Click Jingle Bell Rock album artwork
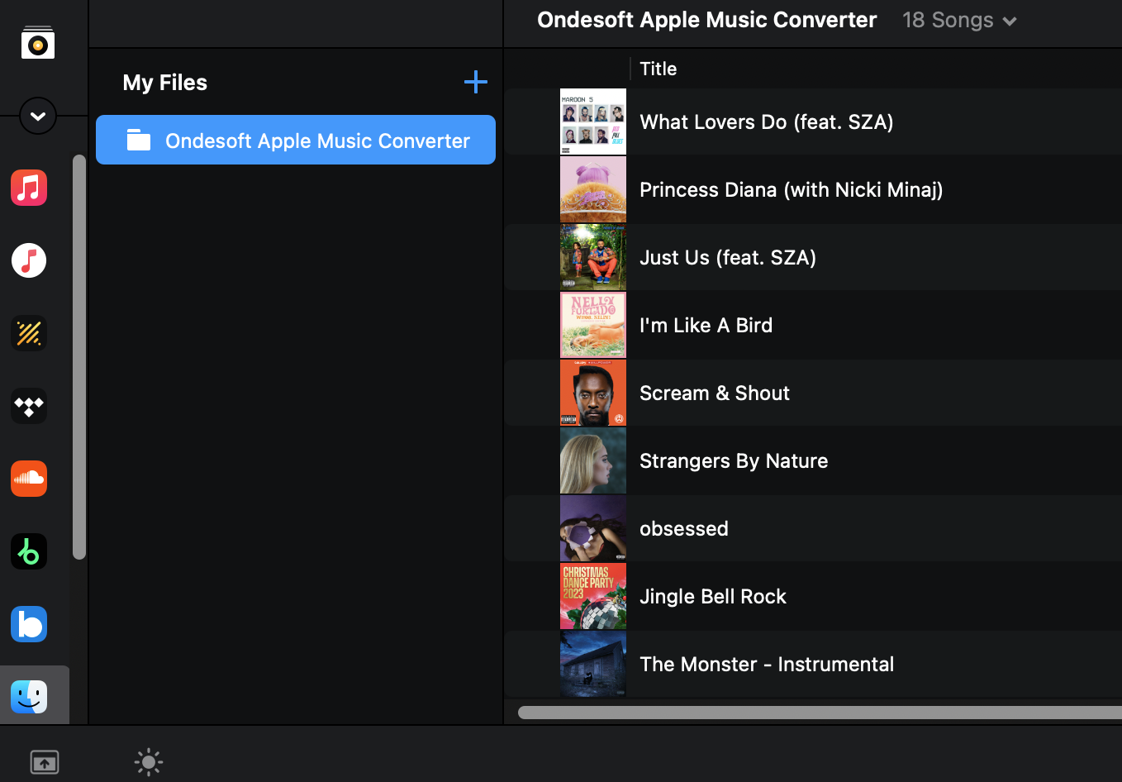This screenshot has width=1122, height=782. (x=593, y=596)
